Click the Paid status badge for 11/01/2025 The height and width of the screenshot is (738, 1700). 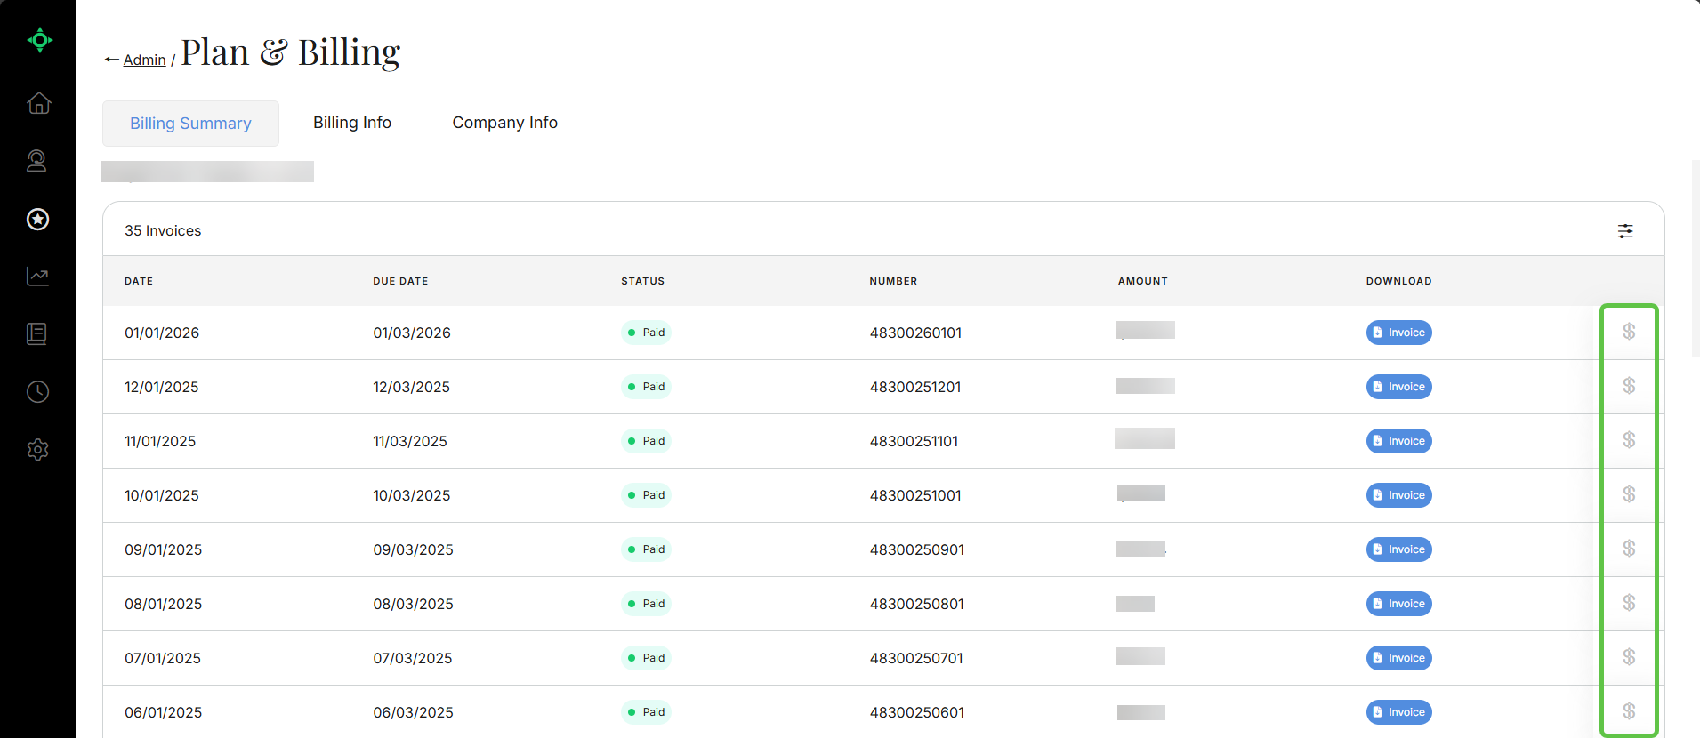(x=646, y=441)
